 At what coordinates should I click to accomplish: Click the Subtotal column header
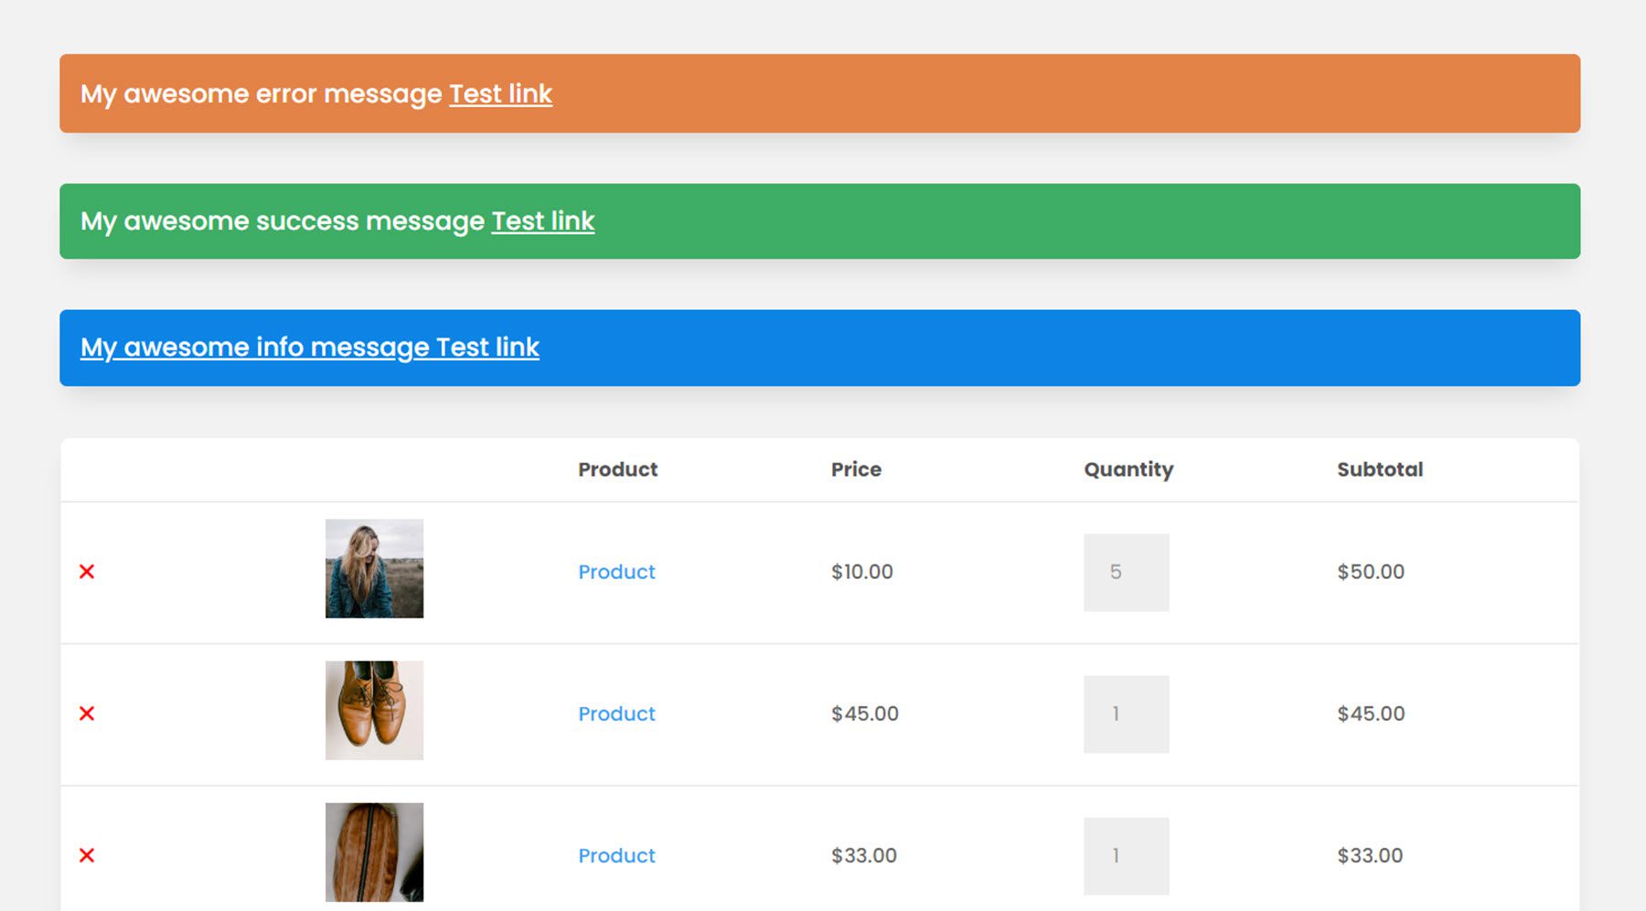point(1379,469)
